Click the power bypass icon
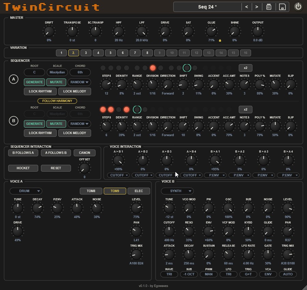The width and height of the screenshot is (307, 290). (298, 7)
